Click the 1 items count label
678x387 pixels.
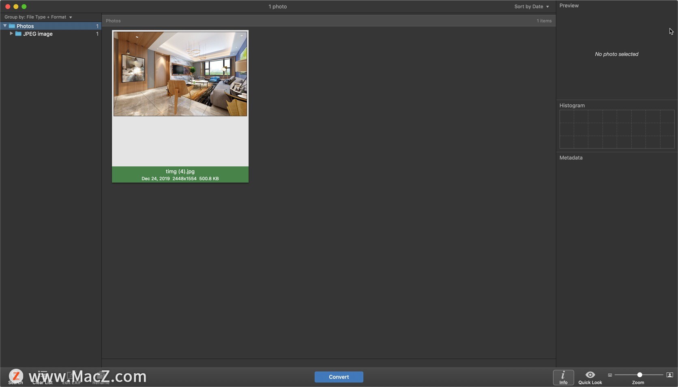[544, 21]
